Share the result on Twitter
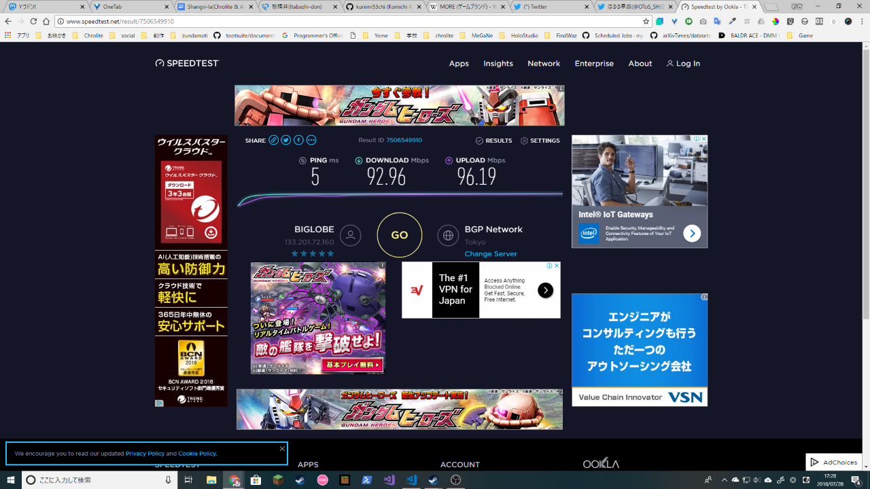Viewport: 870px width, 489px height. click(286, 141)
